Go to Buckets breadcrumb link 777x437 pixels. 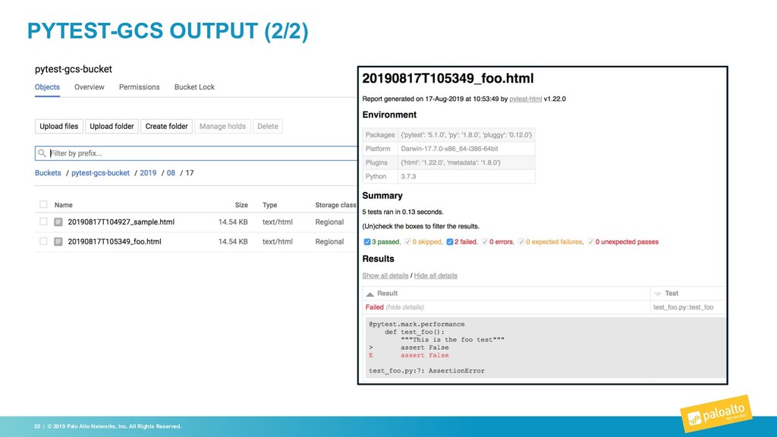coord(48,173)
